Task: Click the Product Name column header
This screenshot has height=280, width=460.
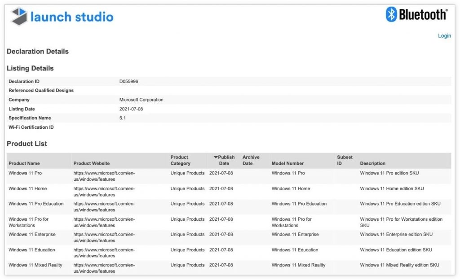Action: [x=24, y=163]
